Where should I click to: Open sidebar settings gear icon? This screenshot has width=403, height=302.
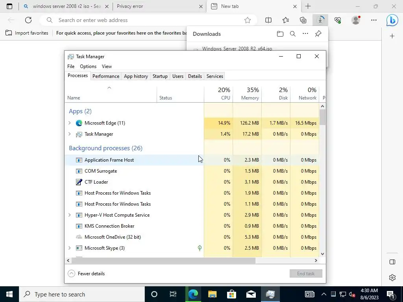click(x=392, y=278)
